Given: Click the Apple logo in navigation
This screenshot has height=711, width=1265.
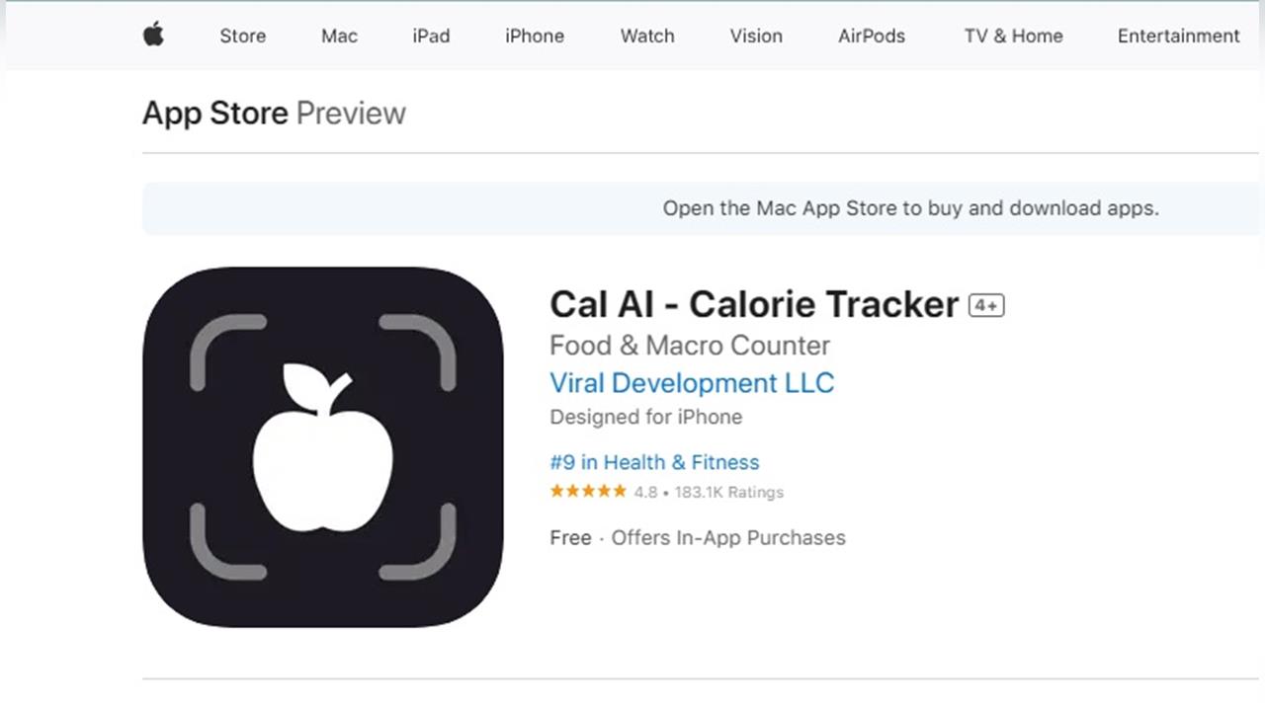Looking at the screenshot, I should (153, 35).
